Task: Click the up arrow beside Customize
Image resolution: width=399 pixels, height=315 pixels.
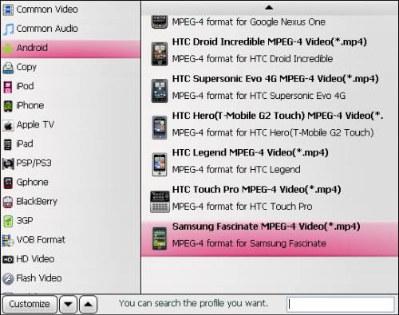Action: (x=89, y=304)
